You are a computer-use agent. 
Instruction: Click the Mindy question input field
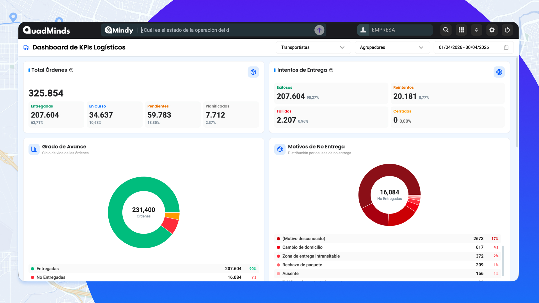(226, 30)
